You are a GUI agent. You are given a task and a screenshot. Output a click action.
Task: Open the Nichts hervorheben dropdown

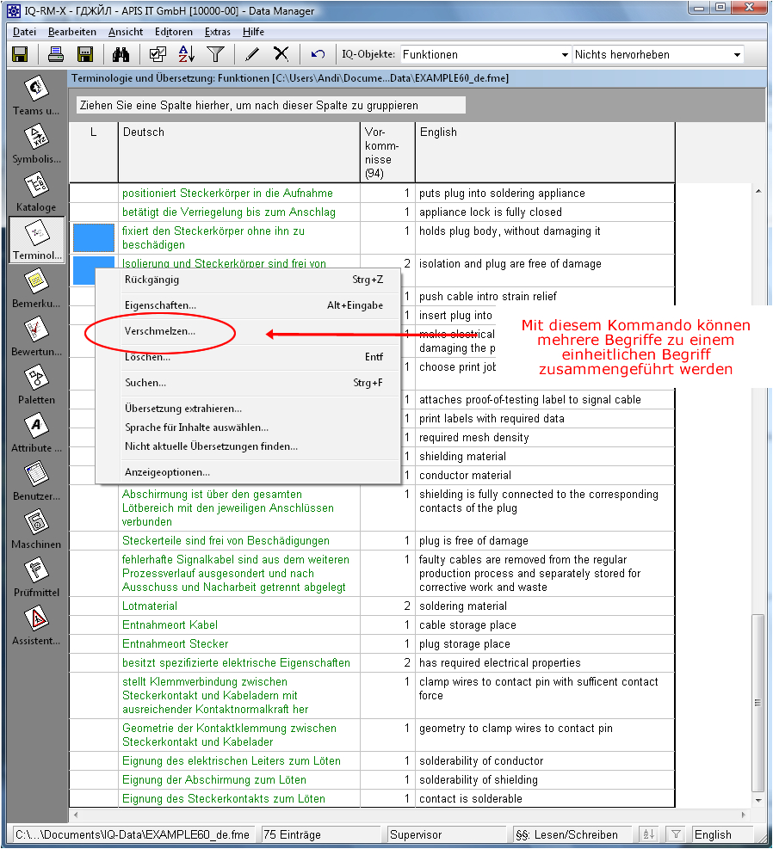click(x=737, y=54)
